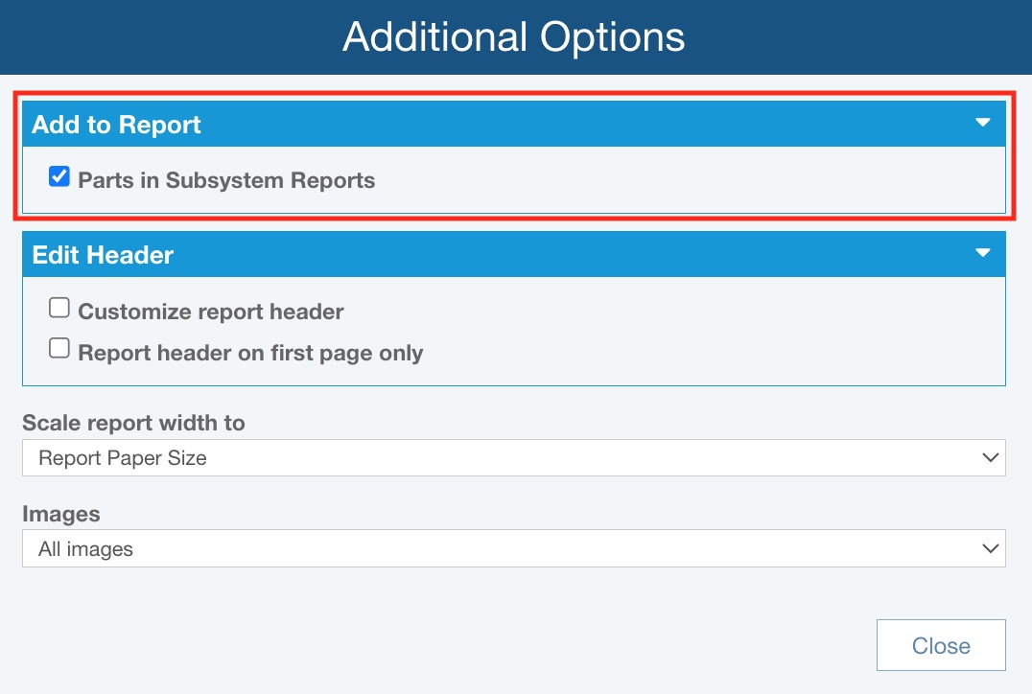
Task: Click the Add to Report header title
Action: [x=117, y=125]
